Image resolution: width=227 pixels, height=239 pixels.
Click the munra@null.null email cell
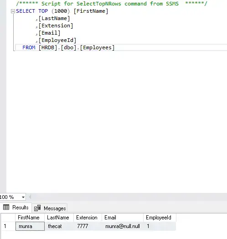[123, 226]
